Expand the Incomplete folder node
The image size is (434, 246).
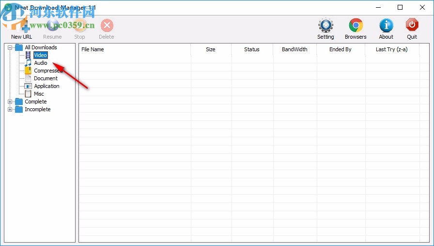click(10, 109)
